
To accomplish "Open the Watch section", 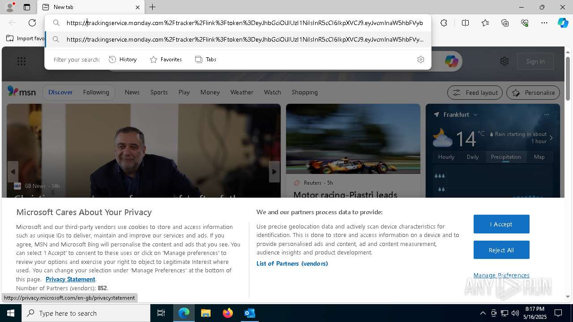I will coord(272,92).
